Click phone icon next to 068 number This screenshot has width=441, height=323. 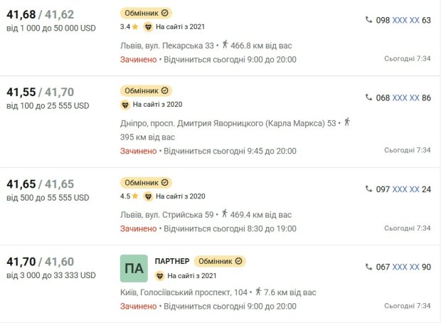[368, 97]
